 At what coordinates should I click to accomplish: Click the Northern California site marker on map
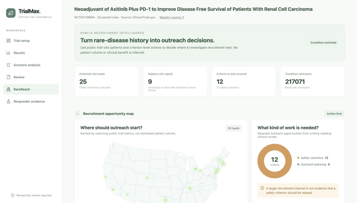click(x=105, y=176)
